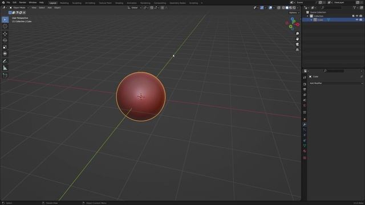The image size is (365, 205).
Task: Open the Texture properties tab
Action: (305, 158)
